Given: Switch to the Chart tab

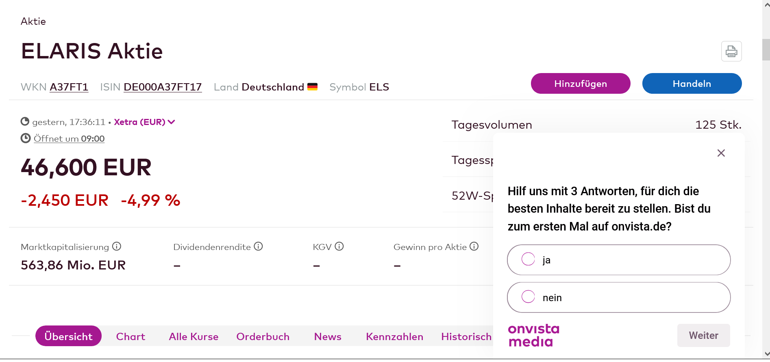Looking at the screenshot, I should (x=131, y=336).
